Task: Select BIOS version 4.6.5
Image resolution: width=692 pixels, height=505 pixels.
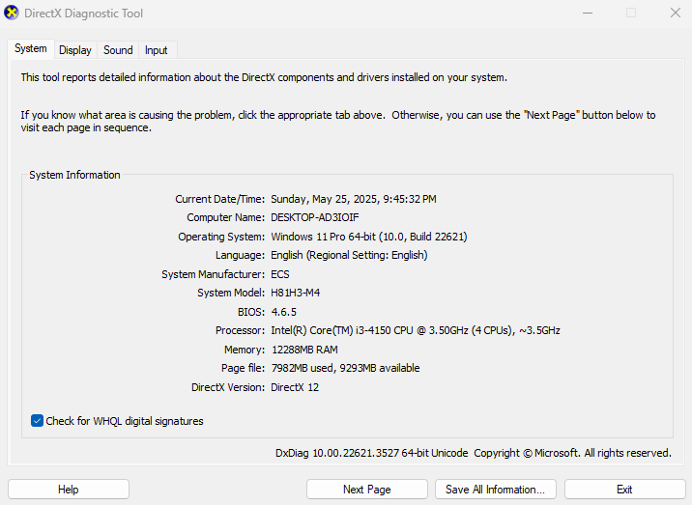Action: (284, 312)
